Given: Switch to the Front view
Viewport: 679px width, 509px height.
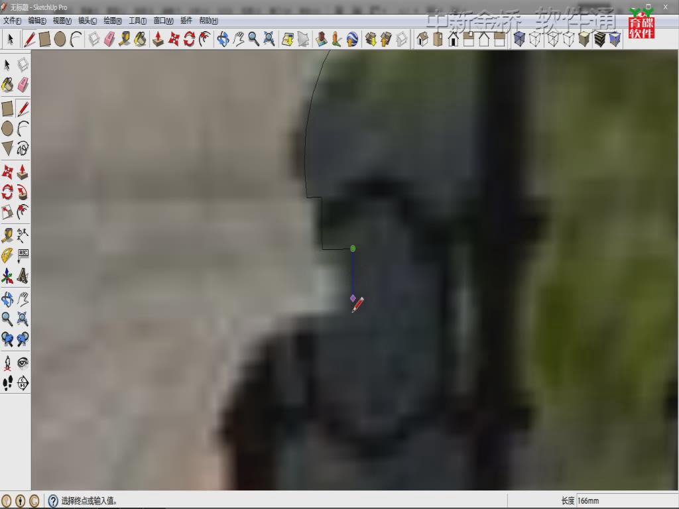Looking at the screenshot, I should [454, 39].
